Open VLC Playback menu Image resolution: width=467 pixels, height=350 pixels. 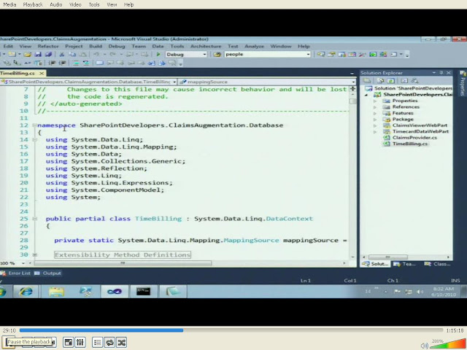(x=33, y=4)
